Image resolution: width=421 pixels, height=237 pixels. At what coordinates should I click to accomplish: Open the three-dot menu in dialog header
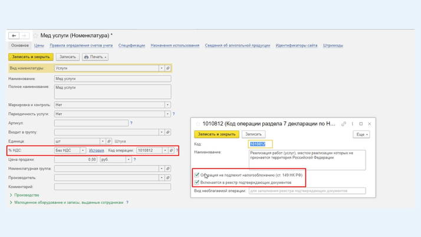tap(353, 124)
